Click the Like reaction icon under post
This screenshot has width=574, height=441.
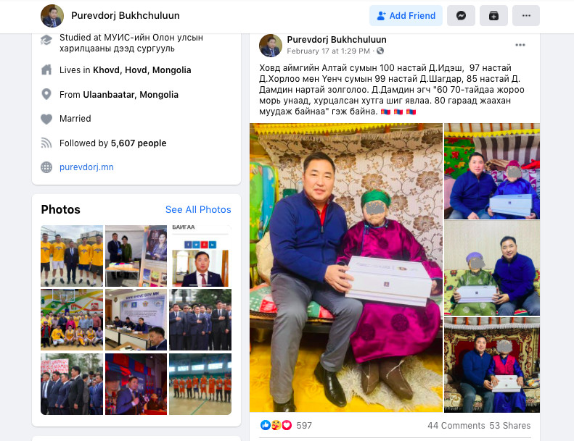coord(266,425)
